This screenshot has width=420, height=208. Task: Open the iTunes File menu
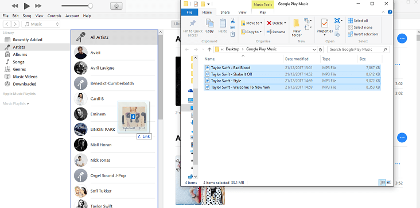(6, 16)
